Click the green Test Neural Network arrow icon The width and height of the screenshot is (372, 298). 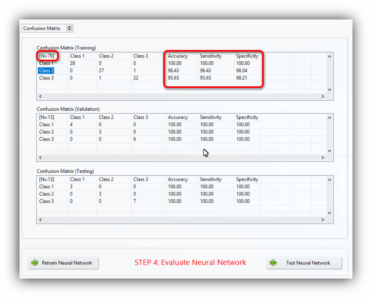click(x=273, y=263)
